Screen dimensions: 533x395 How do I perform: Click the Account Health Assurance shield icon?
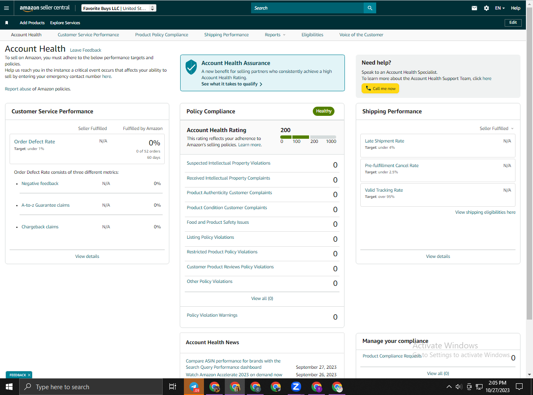click(191, 67)
